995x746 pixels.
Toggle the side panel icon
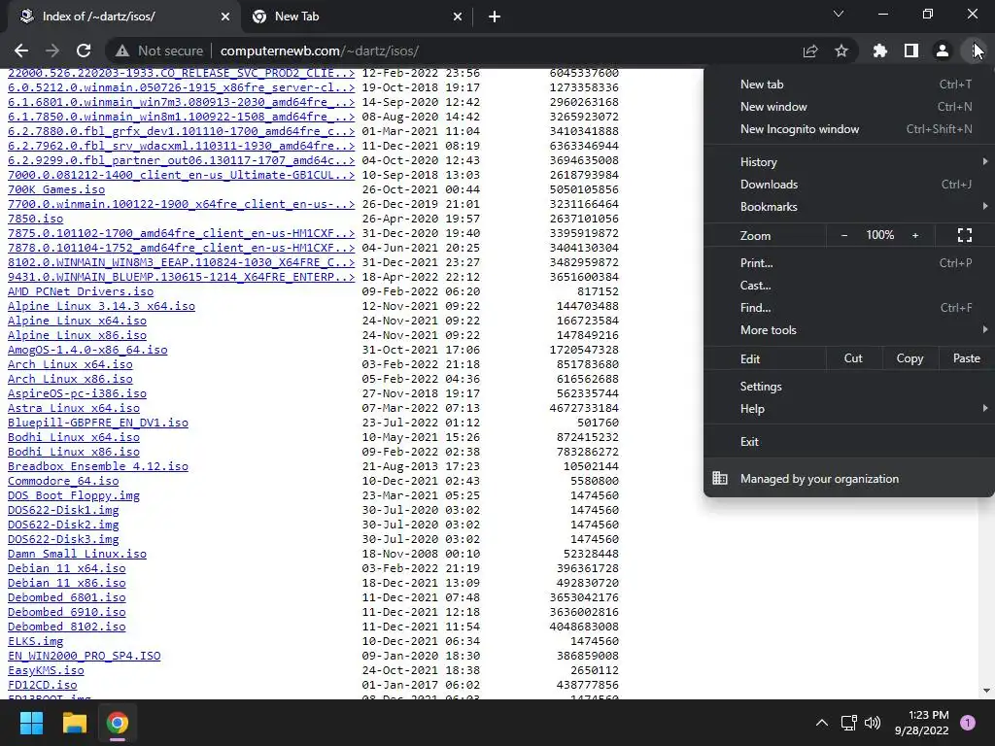pyautogui.click(x=911, y=51)
